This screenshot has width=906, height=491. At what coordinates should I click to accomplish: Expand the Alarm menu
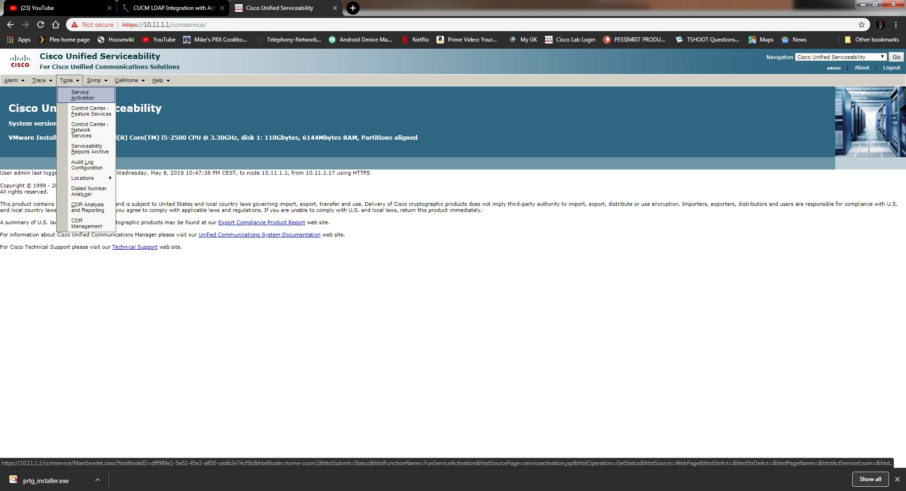pyautogui.click(x=14, y=80)
